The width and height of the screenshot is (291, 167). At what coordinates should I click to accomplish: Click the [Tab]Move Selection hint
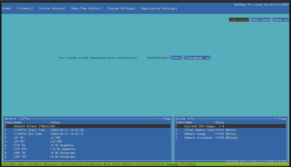(x=43, y=164)
